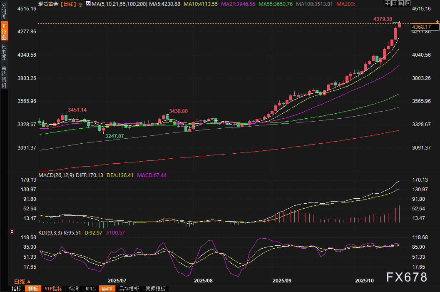Click the jump-to-latest arrow icon
The image size is (440, 292).
tap(407, 4)
